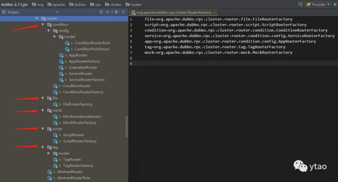This screenshot has height=182, width=338.
Task: Open the Project panel settings gear
Action: click(116, 12)
